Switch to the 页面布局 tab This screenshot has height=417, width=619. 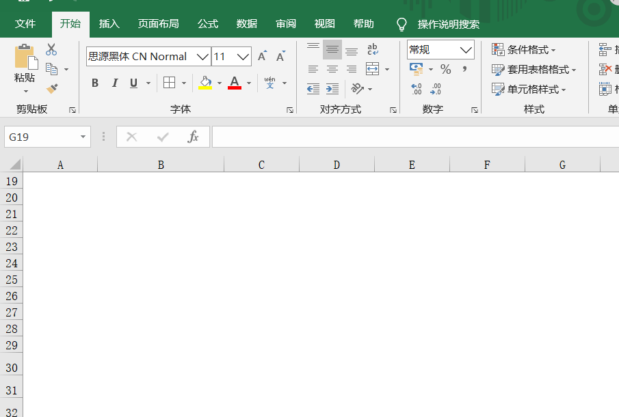click(x=158, y=24)
